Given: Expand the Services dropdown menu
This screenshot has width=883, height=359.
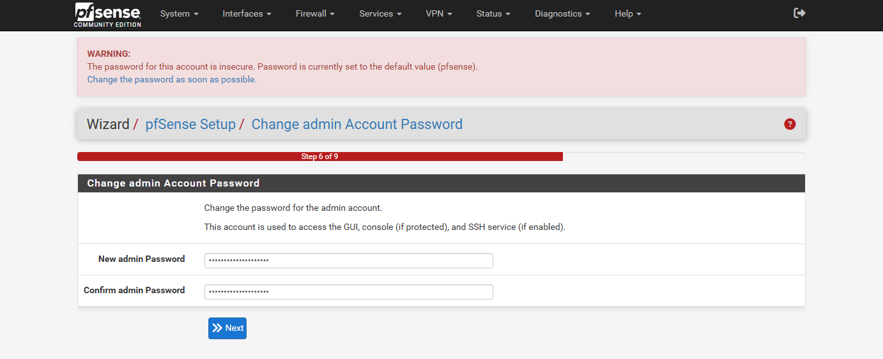Looking at the screenshot, I should (380, 13).
